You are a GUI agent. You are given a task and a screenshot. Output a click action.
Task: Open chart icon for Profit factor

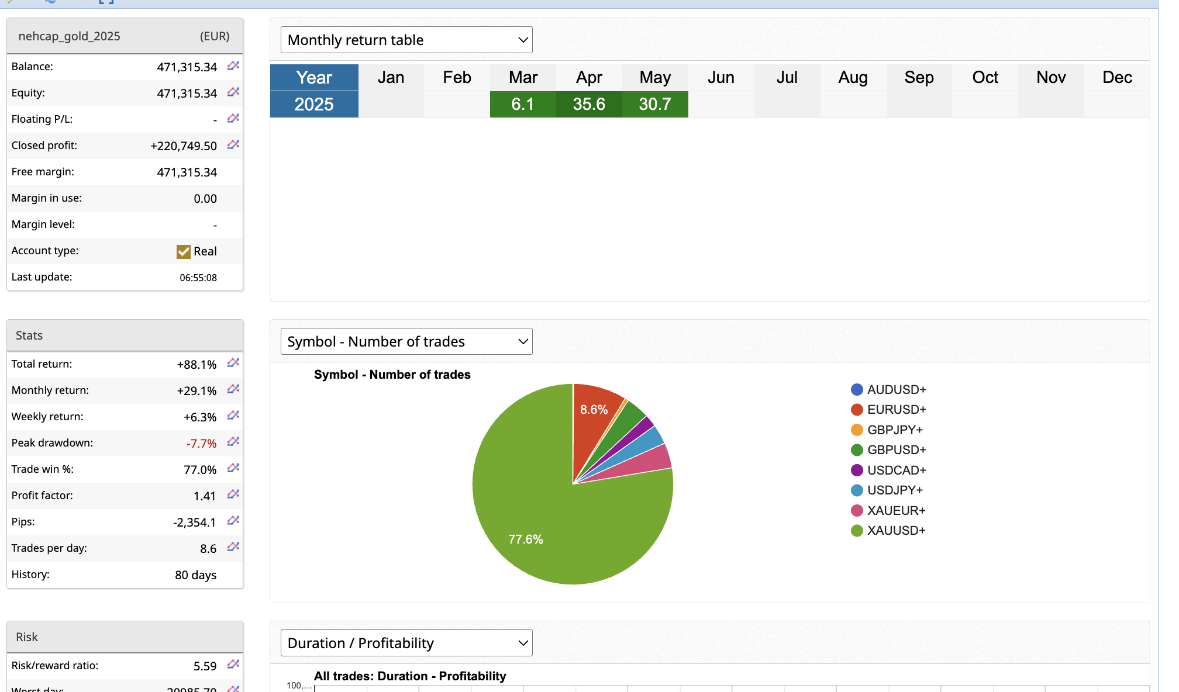pyautogui.click(x=233, y=494)
